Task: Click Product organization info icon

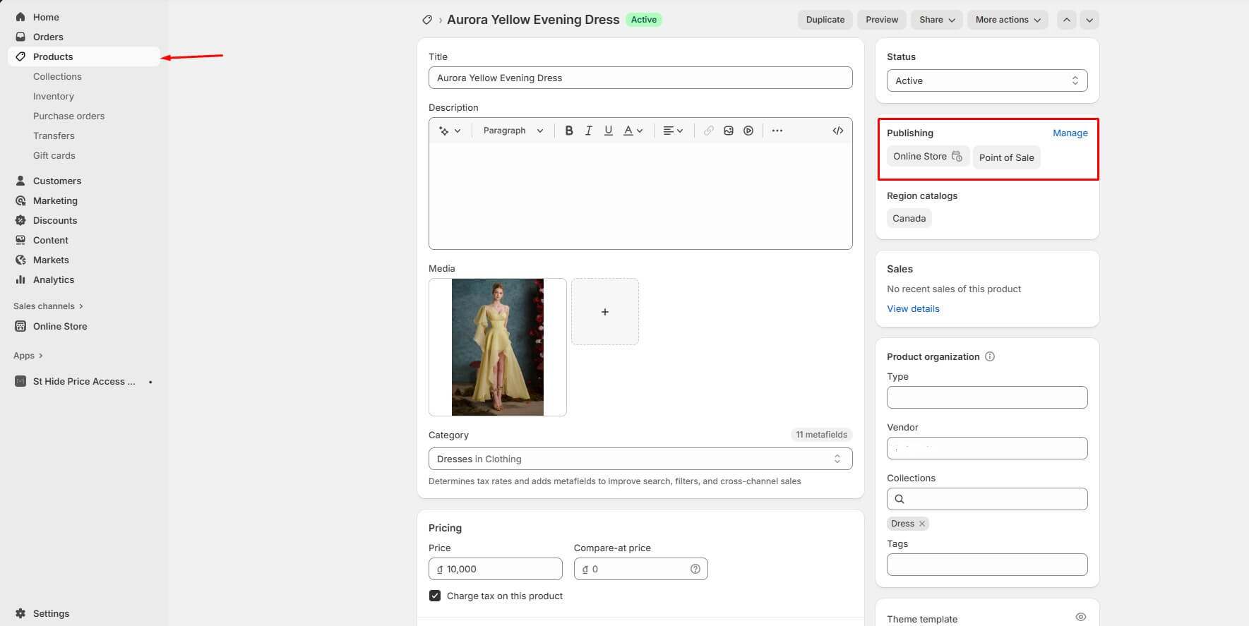Action: tap(990, 356)
